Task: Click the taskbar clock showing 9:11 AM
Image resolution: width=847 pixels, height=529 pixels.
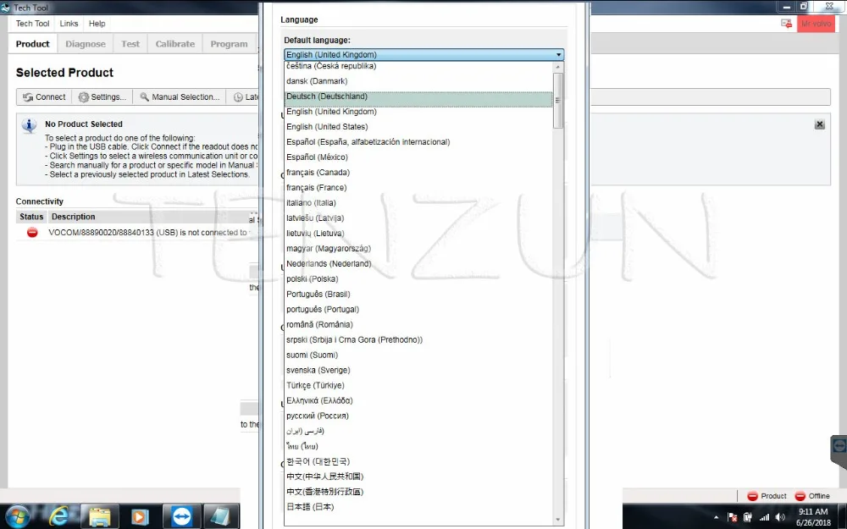Action: point(813,517)
